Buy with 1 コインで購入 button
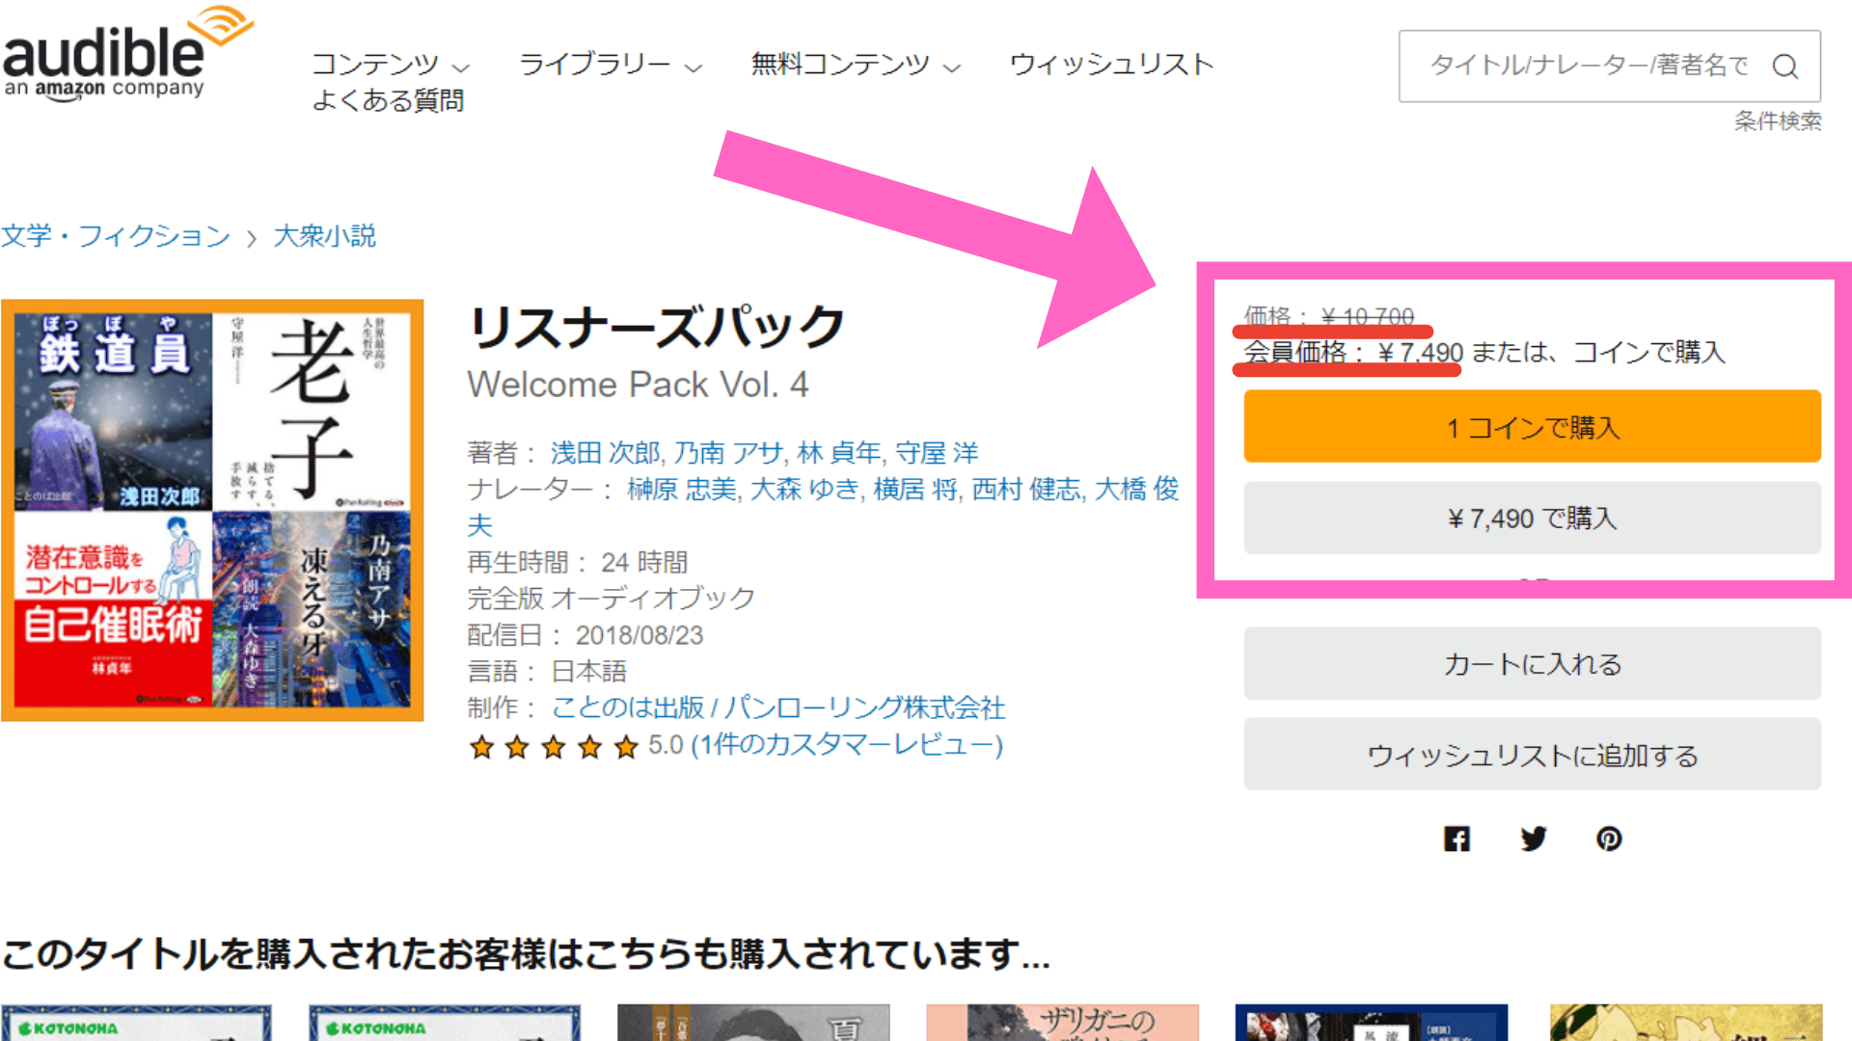 (1532, 426)
